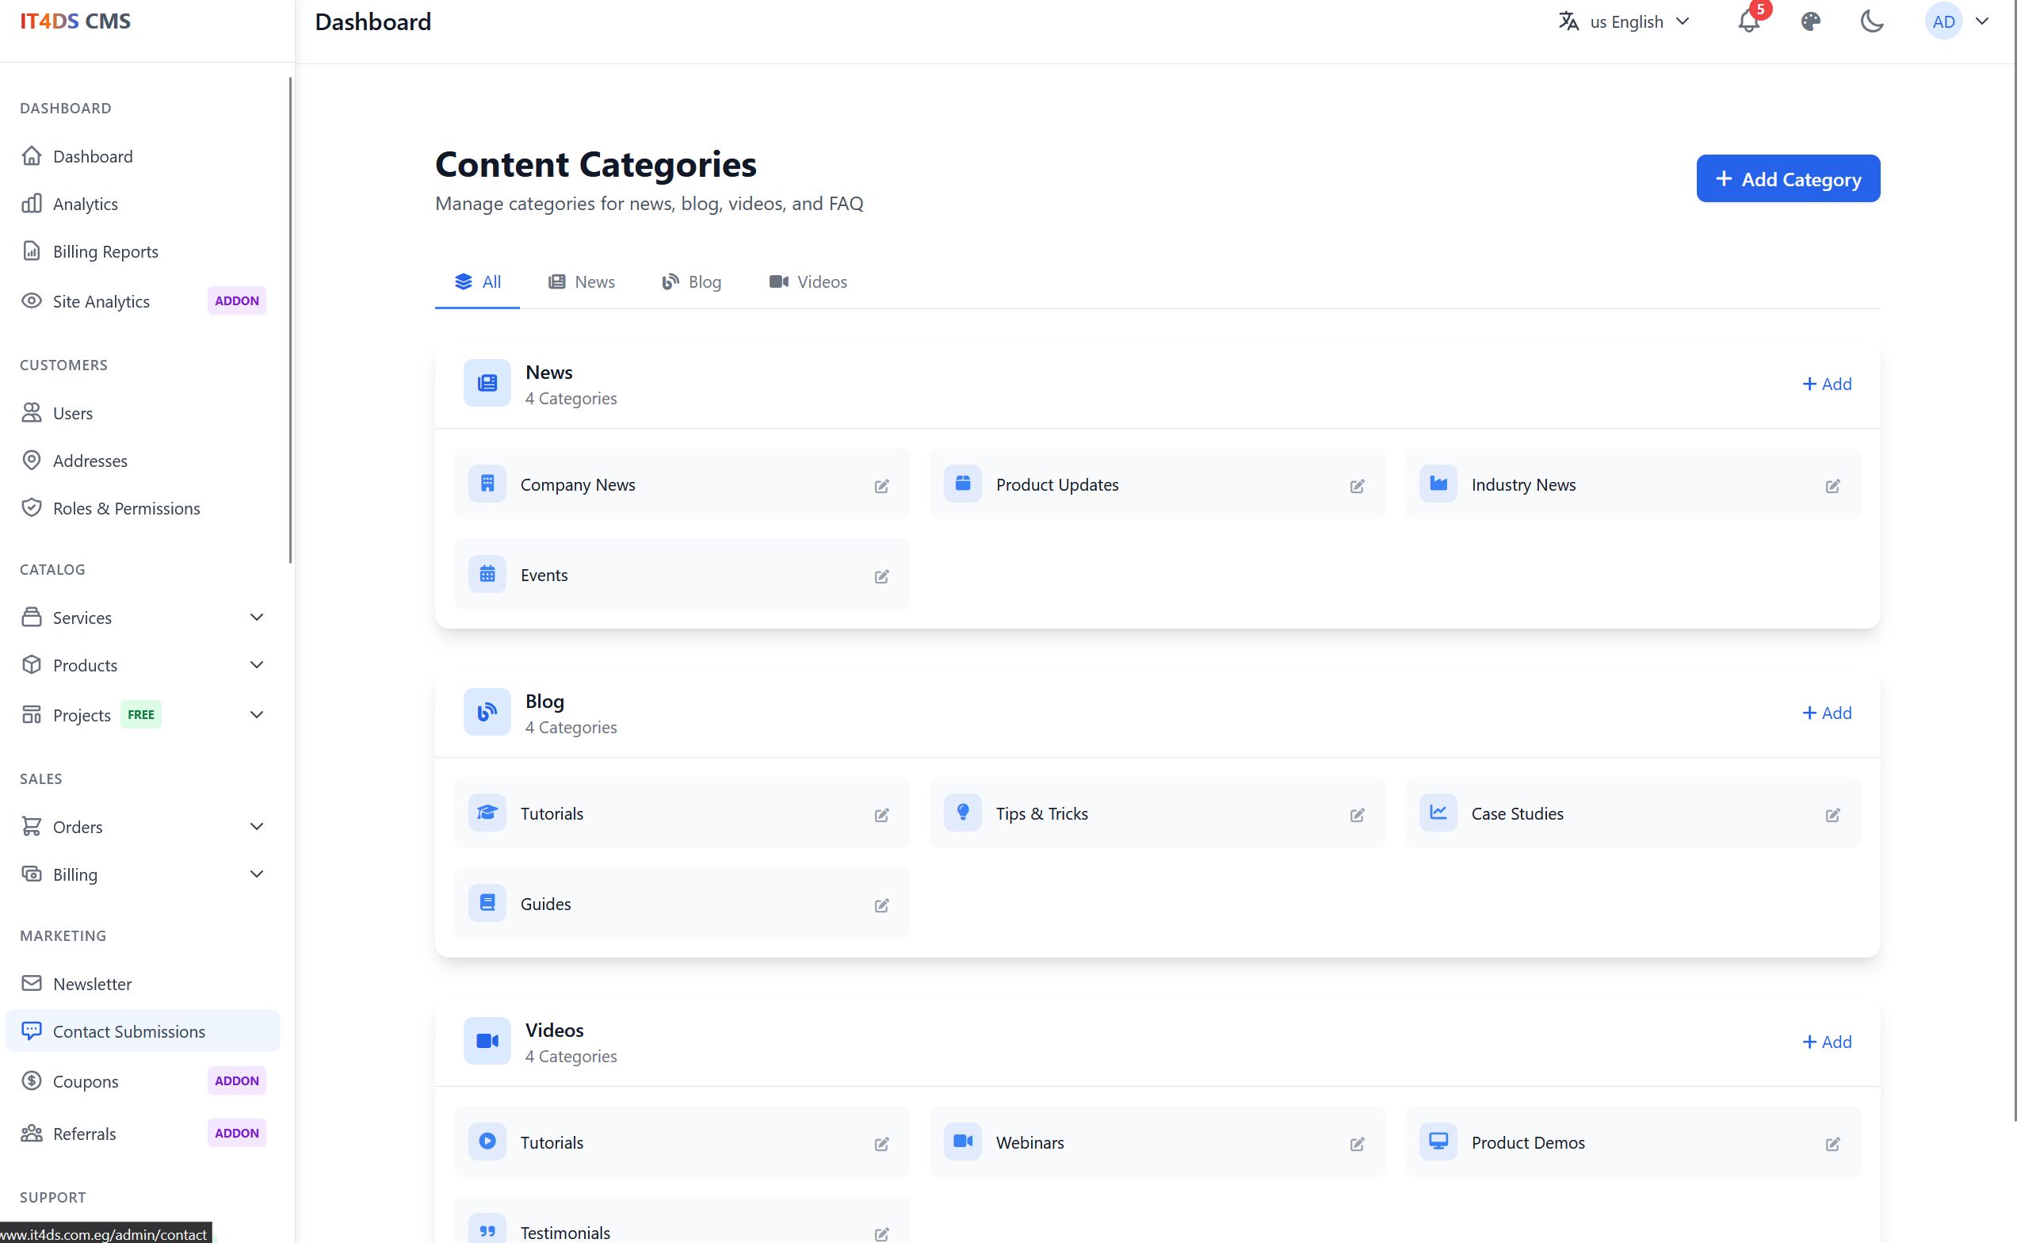The image size is (2017, 1243).
Task: Open Site Analytics with eye icon
Action: 101,301
